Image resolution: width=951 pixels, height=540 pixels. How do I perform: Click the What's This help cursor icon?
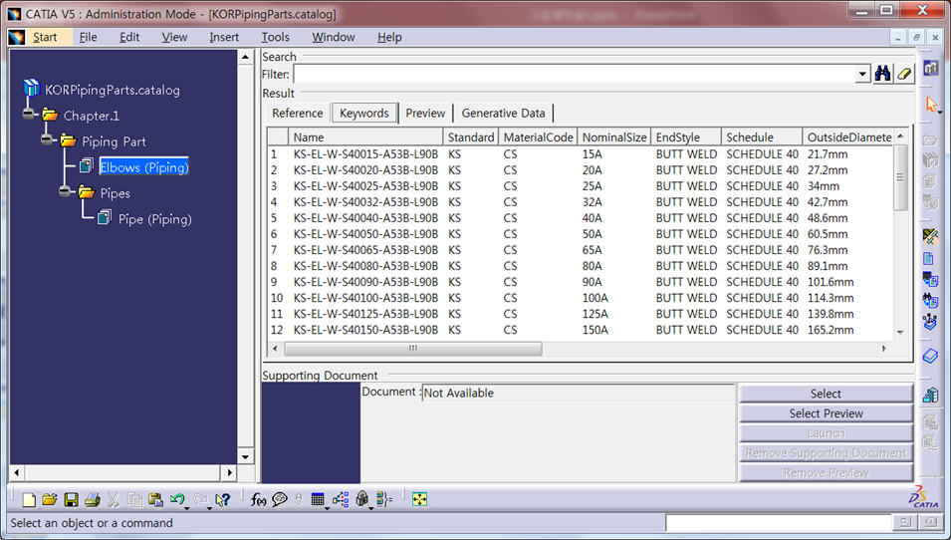coord(223,499)
